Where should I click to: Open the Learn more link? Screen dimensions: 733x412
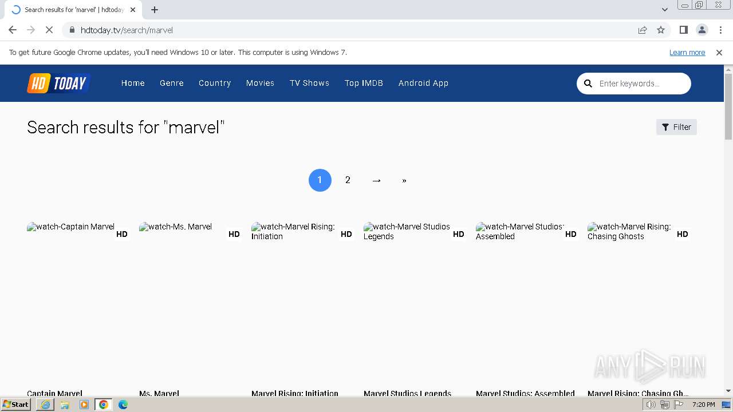(x=687, y=52)
